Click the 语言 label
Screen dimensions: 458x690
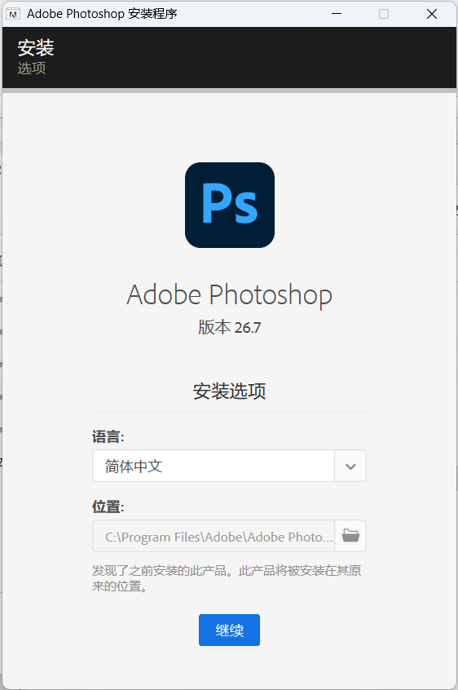[108, 437]
